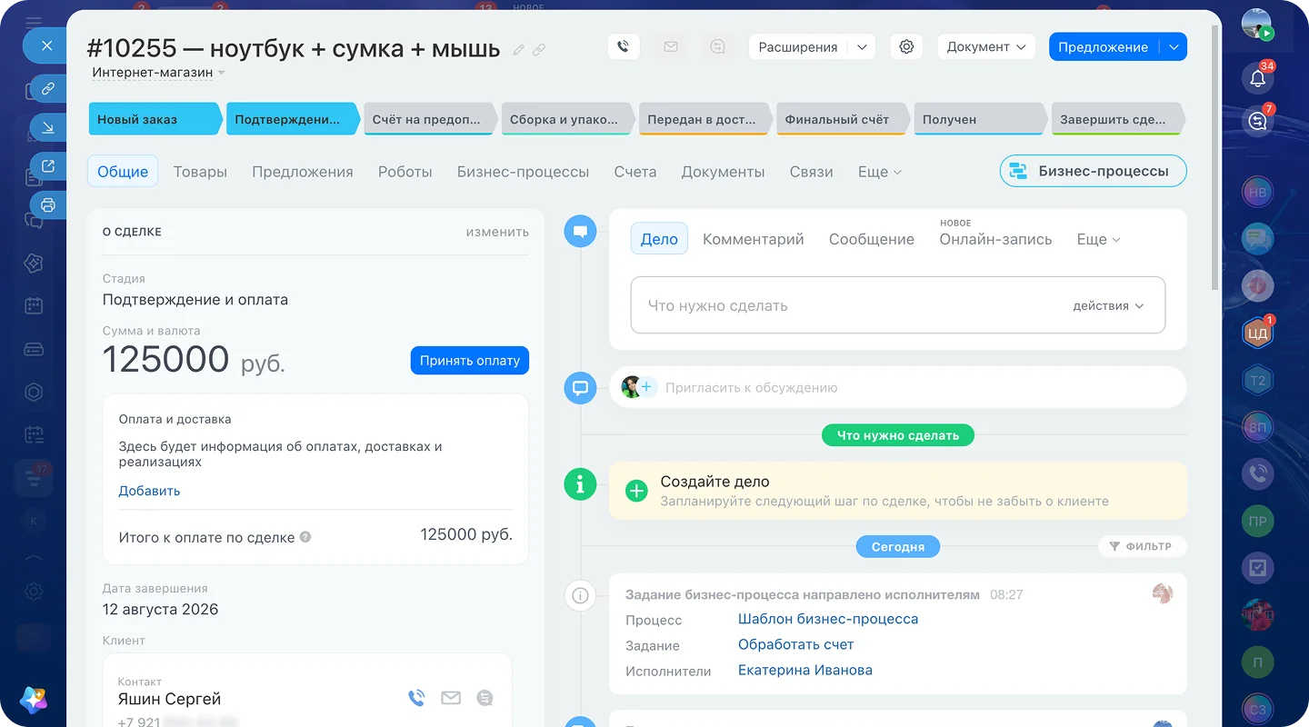Expand the Еще menu beside Онлайн-запись
This screenshot has width=1309, height=727.
pos(1098,239)
